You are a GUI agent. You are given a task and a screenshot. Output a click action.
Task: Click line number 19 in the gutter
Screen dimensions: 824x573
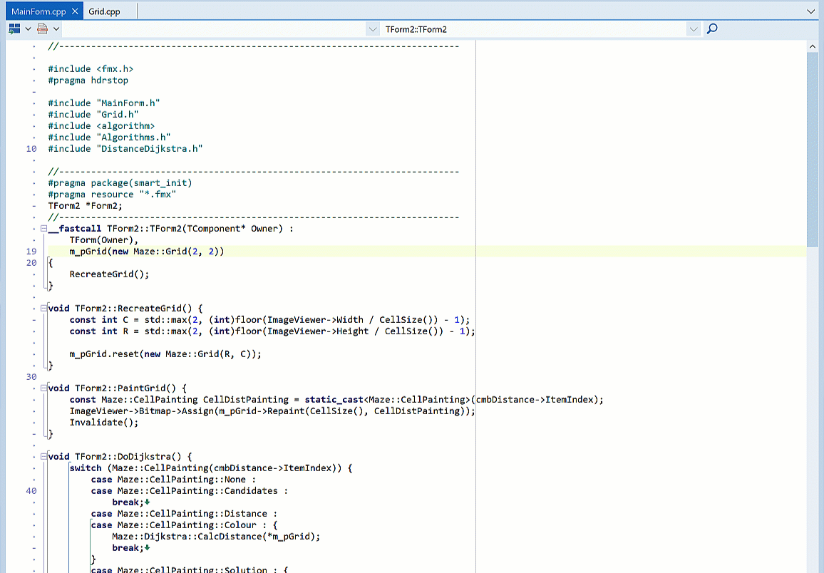click(31, 251)
